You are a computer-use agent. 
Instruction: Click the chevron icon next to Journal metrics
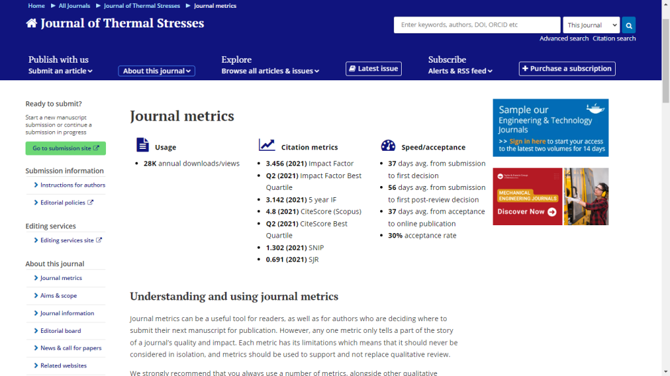36,278
